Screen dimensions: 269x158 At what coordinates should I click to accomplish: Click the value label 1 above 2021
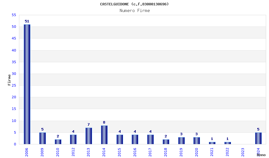click(x=212, y=139)
